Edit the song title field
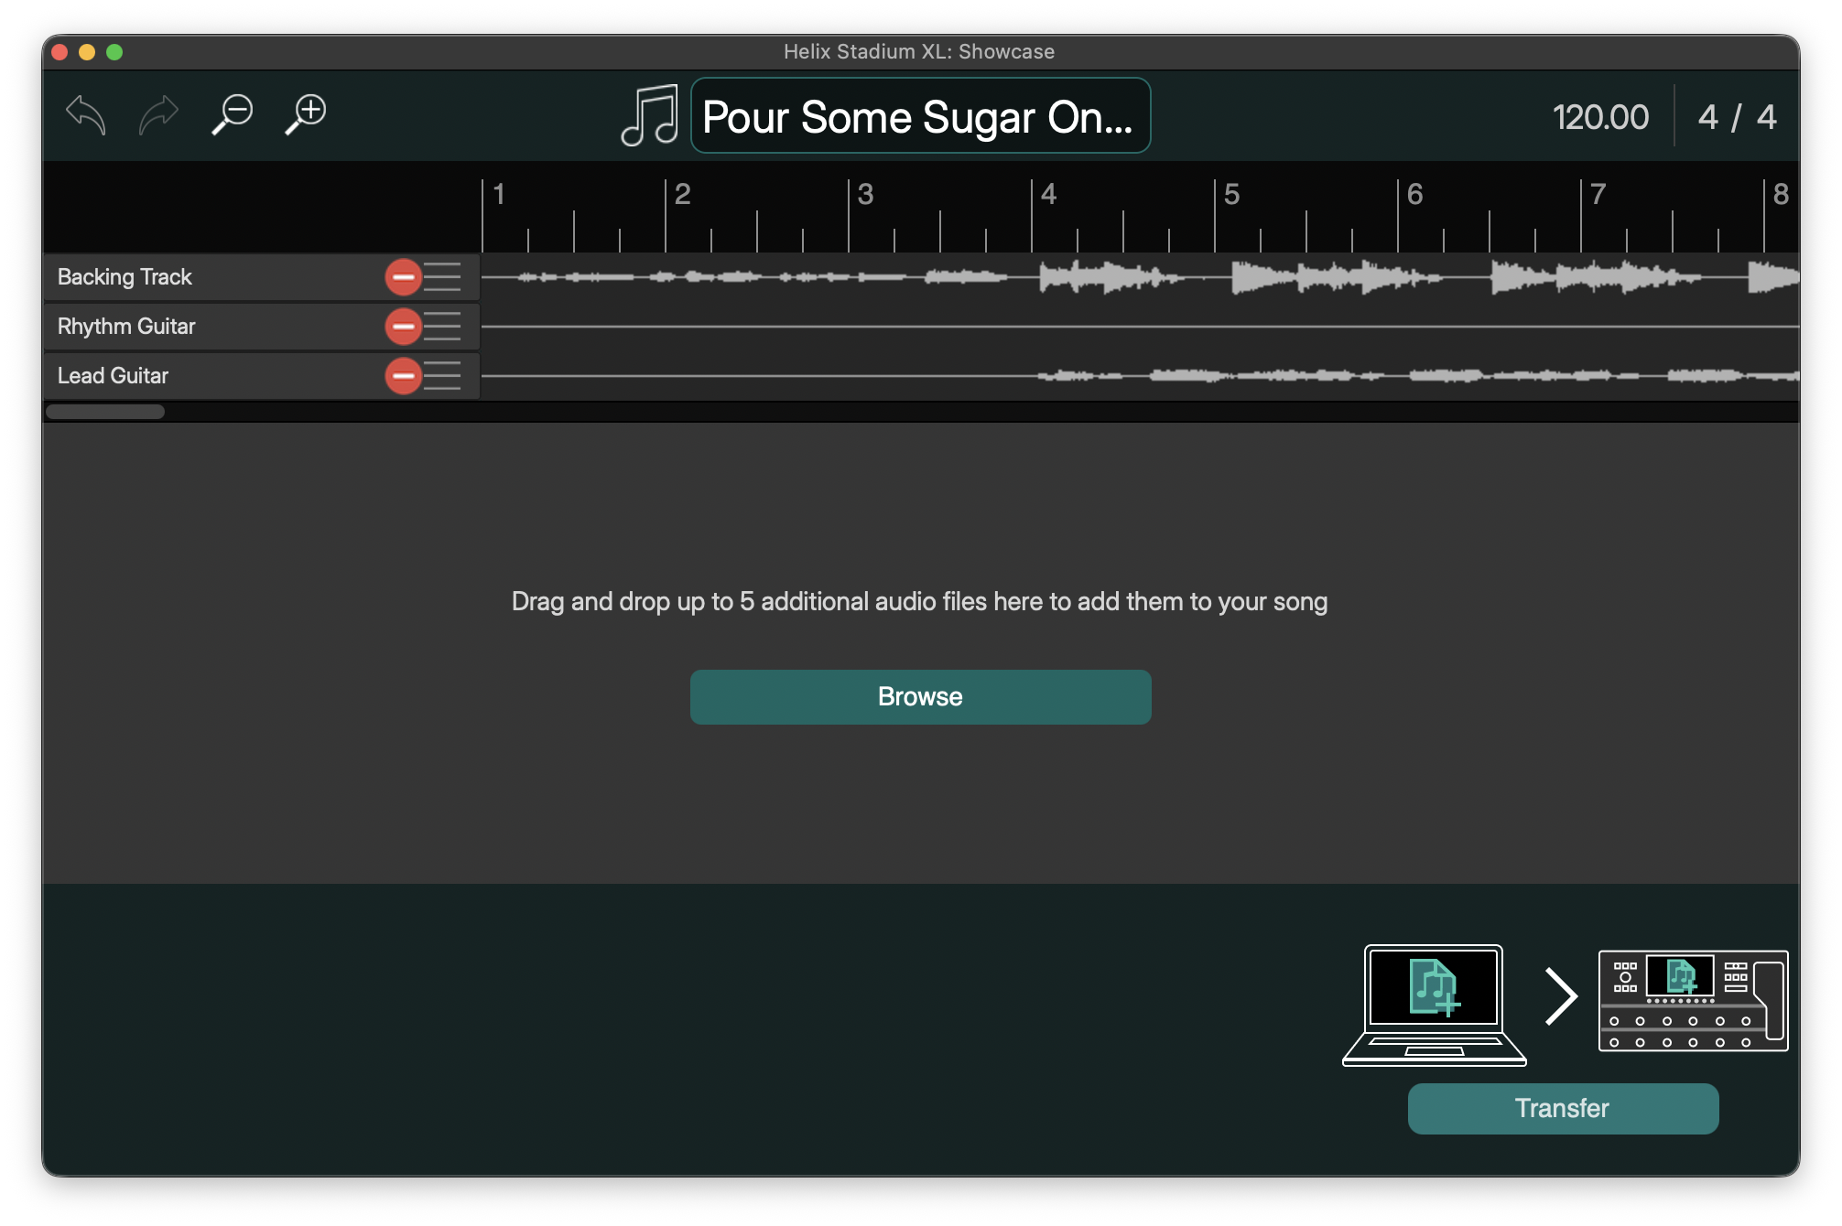Viewport: 1842px width, 1226px height. pos(919,117)
